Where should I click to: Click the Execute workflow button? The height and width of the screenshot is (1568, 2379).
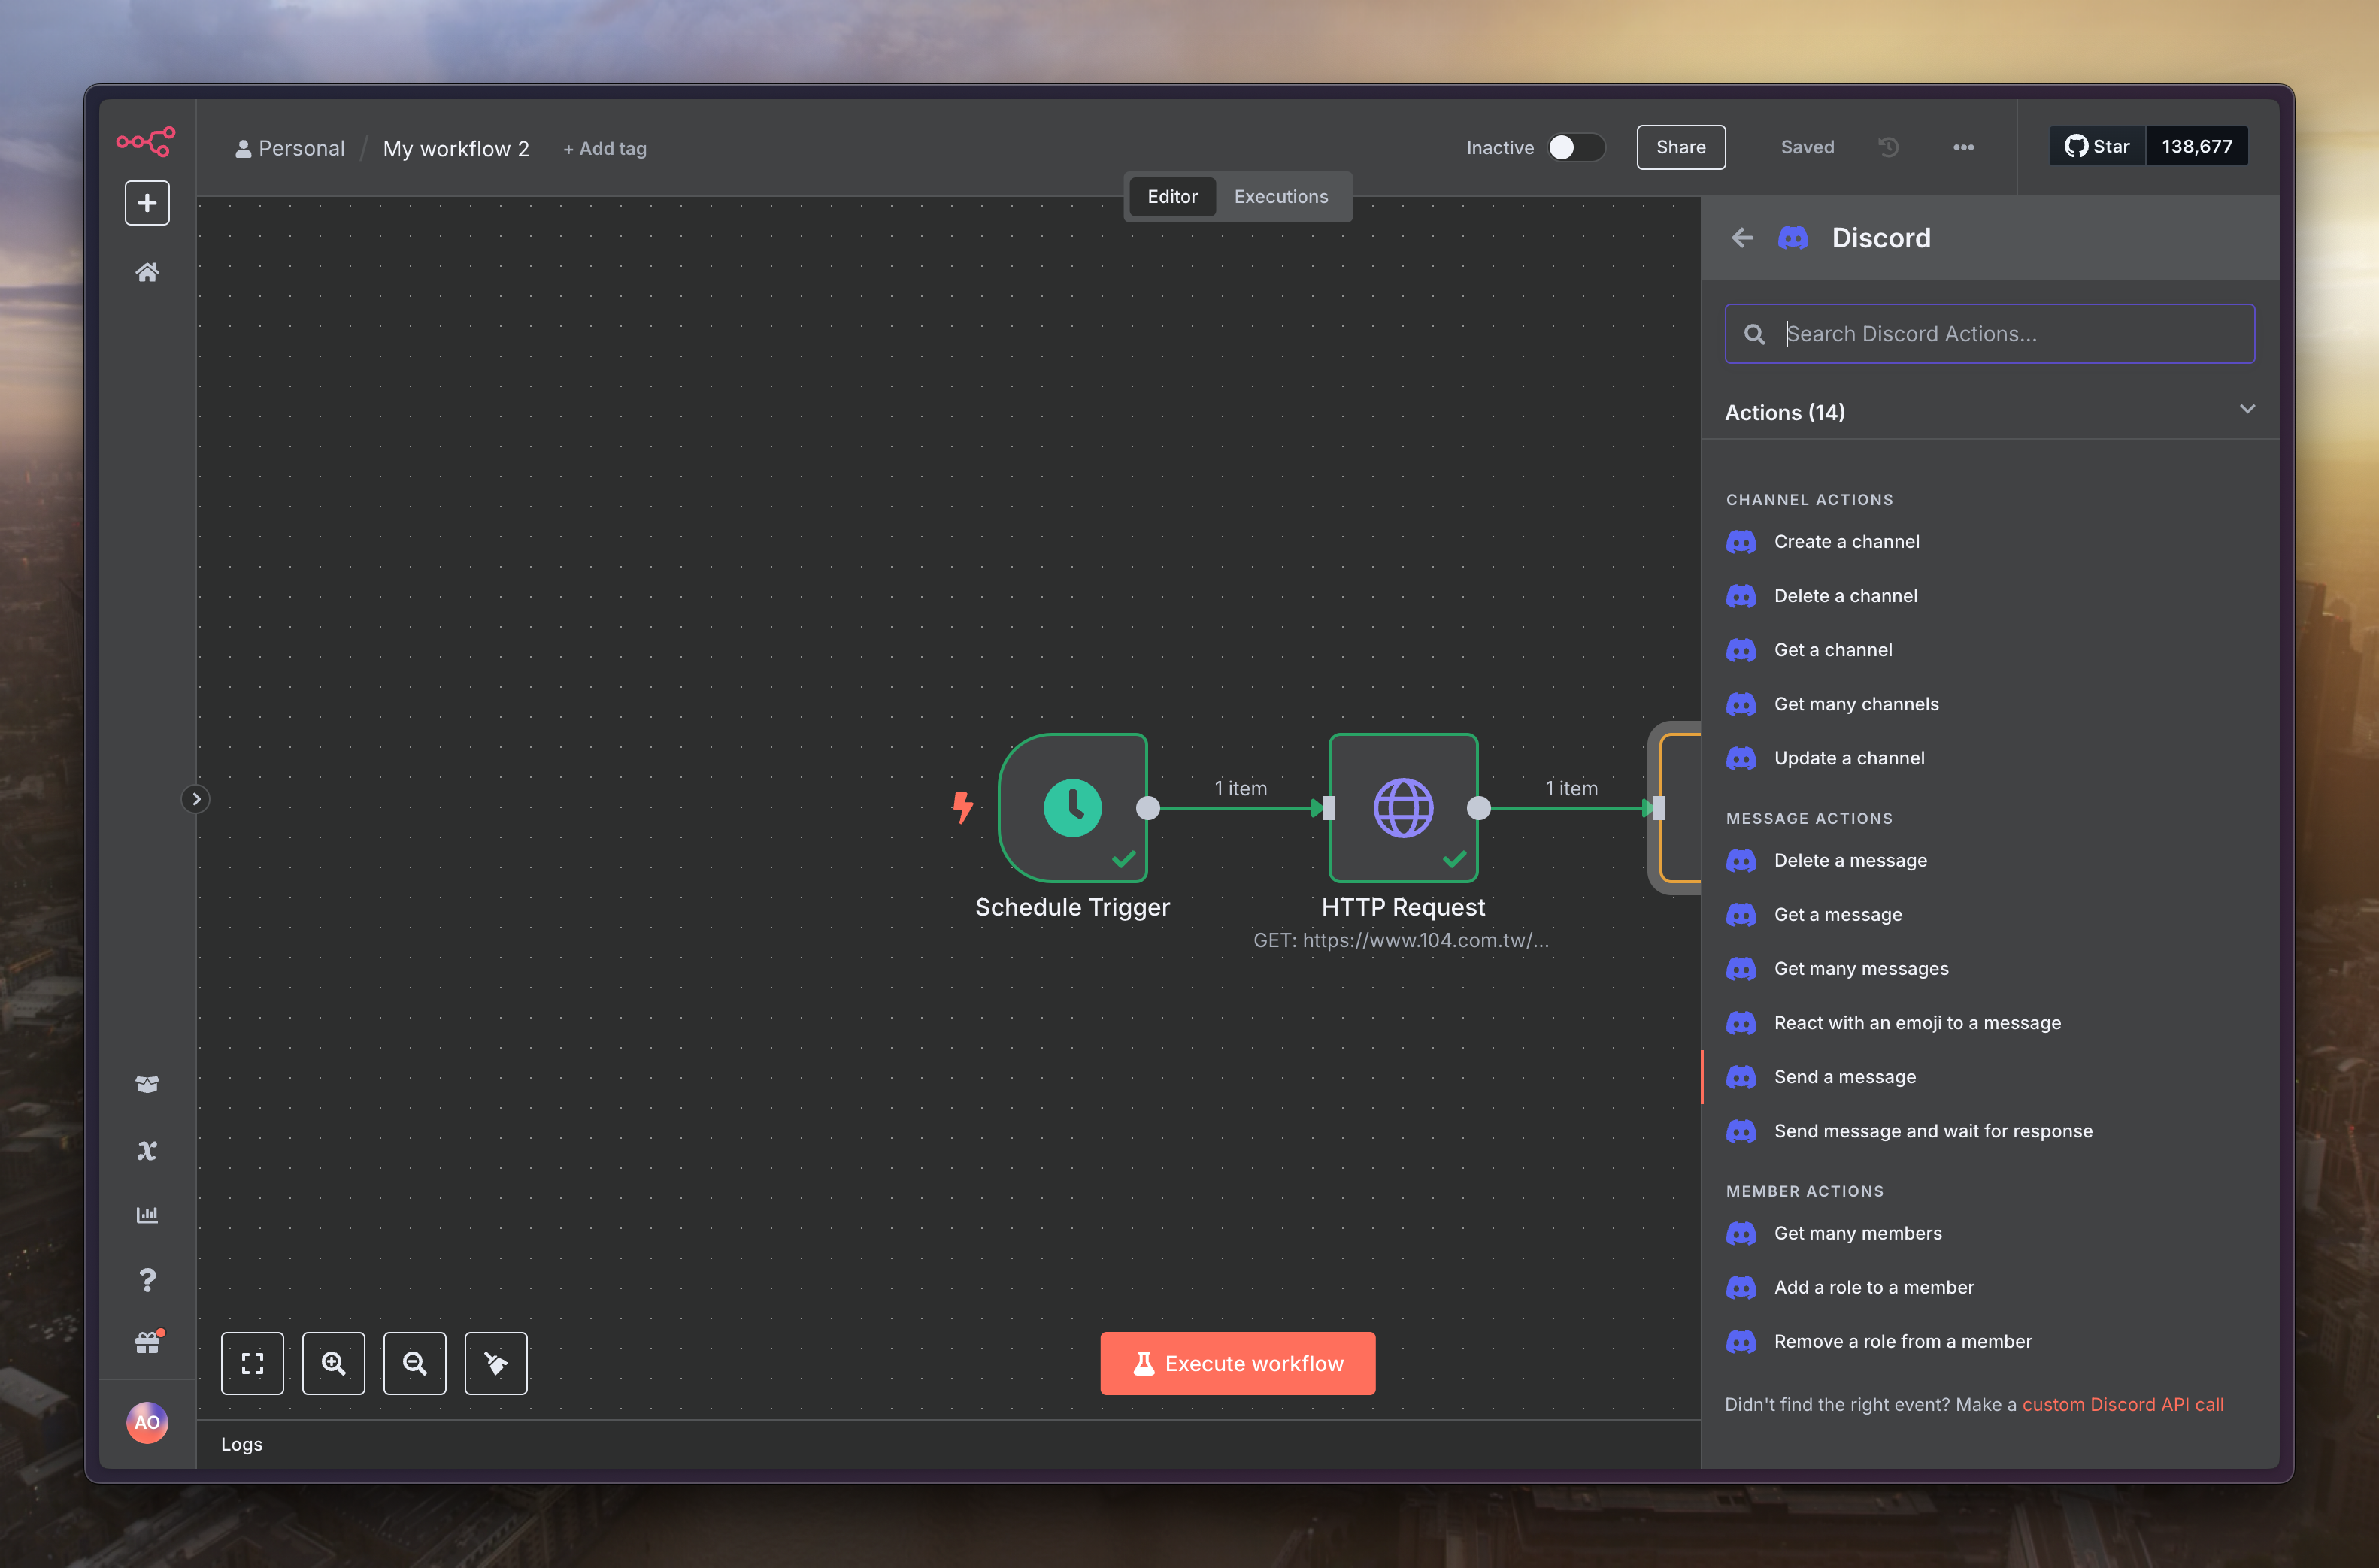[1237, 1363]
